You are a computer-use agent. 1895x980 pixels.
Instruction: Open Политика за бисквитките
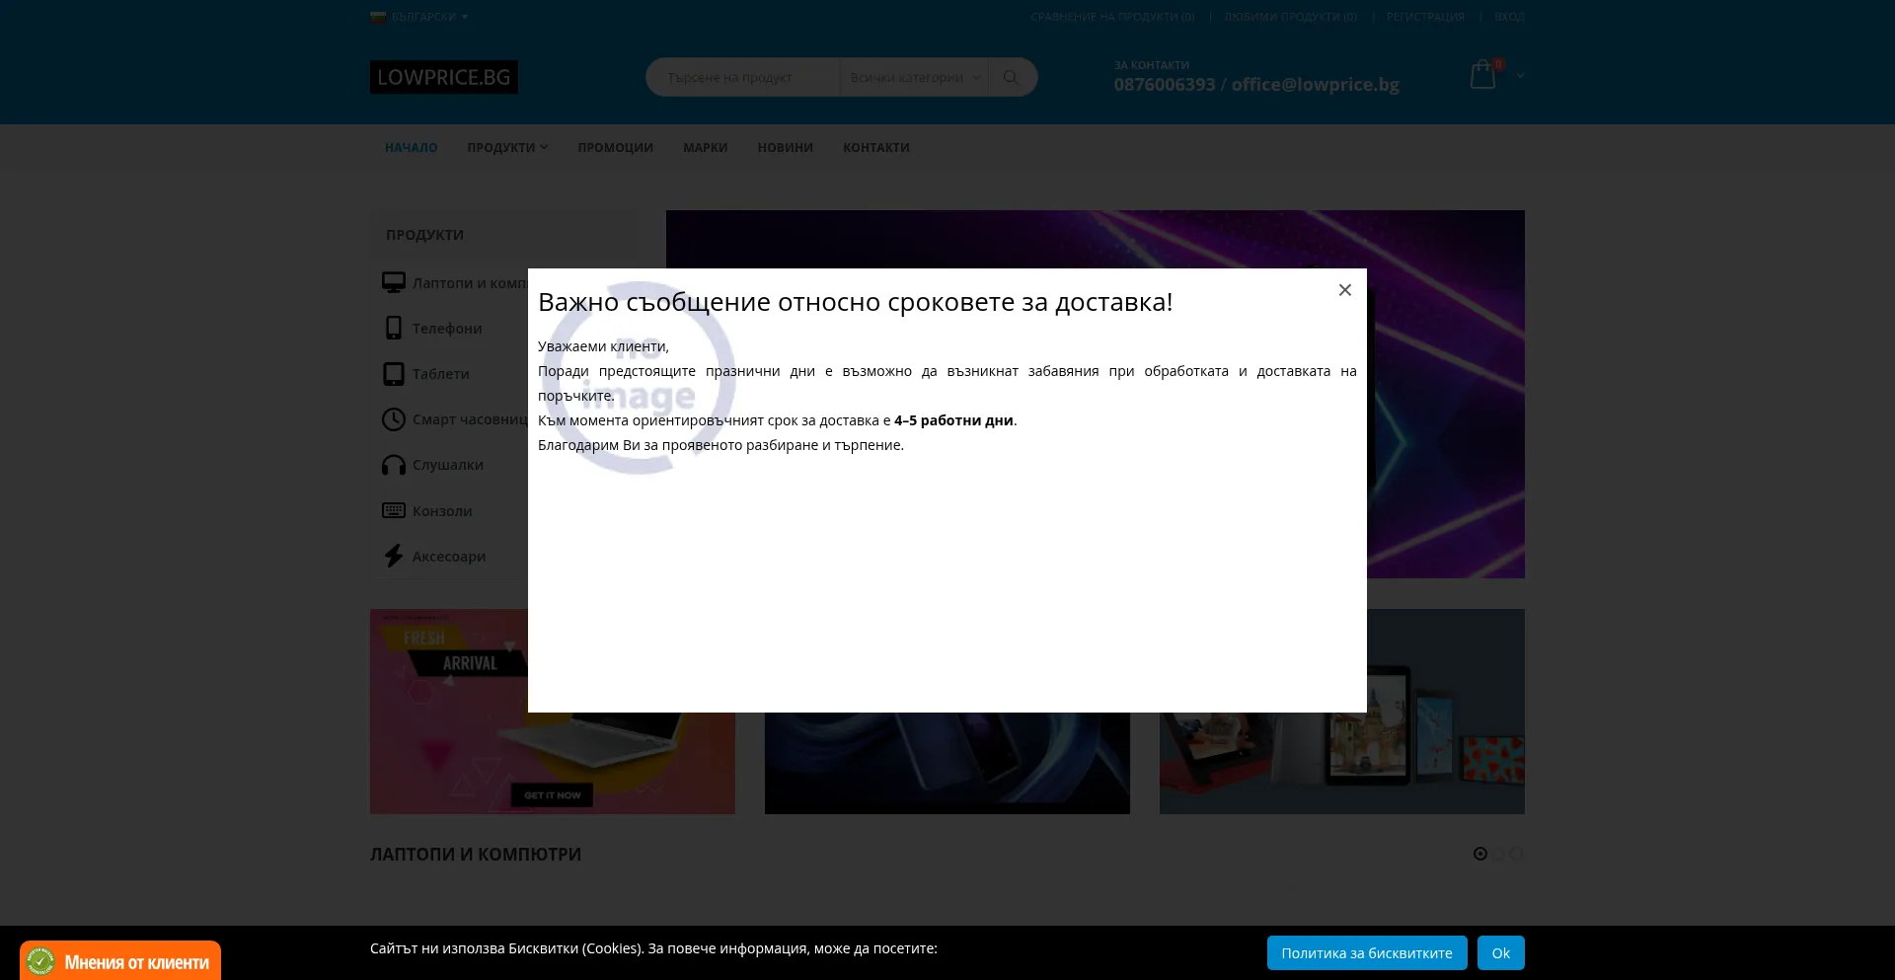click(1366, 953)
